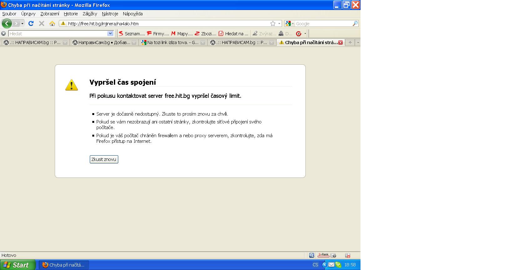Go to the Home page icon

52,23
